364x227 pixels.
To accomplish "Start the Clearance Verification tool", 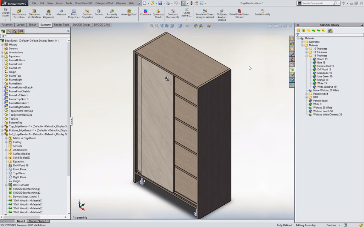I will (34, 14).
